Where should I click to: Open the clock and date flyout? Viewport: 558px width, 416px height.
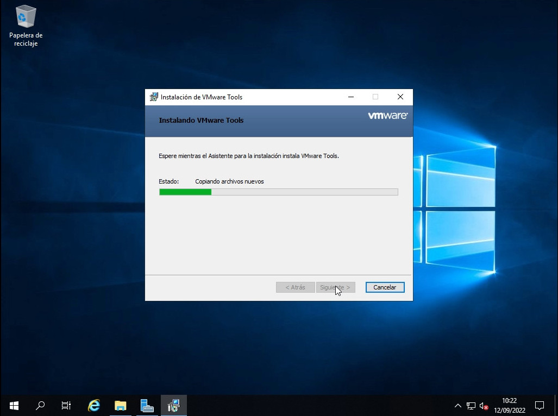(509, 405)
